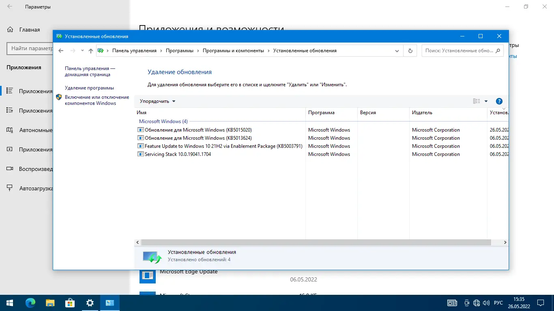The width and height of the screenshot is (554, 311).
Task: Select the 'Панель управления' breadcrumb segment
Action: 134,51
